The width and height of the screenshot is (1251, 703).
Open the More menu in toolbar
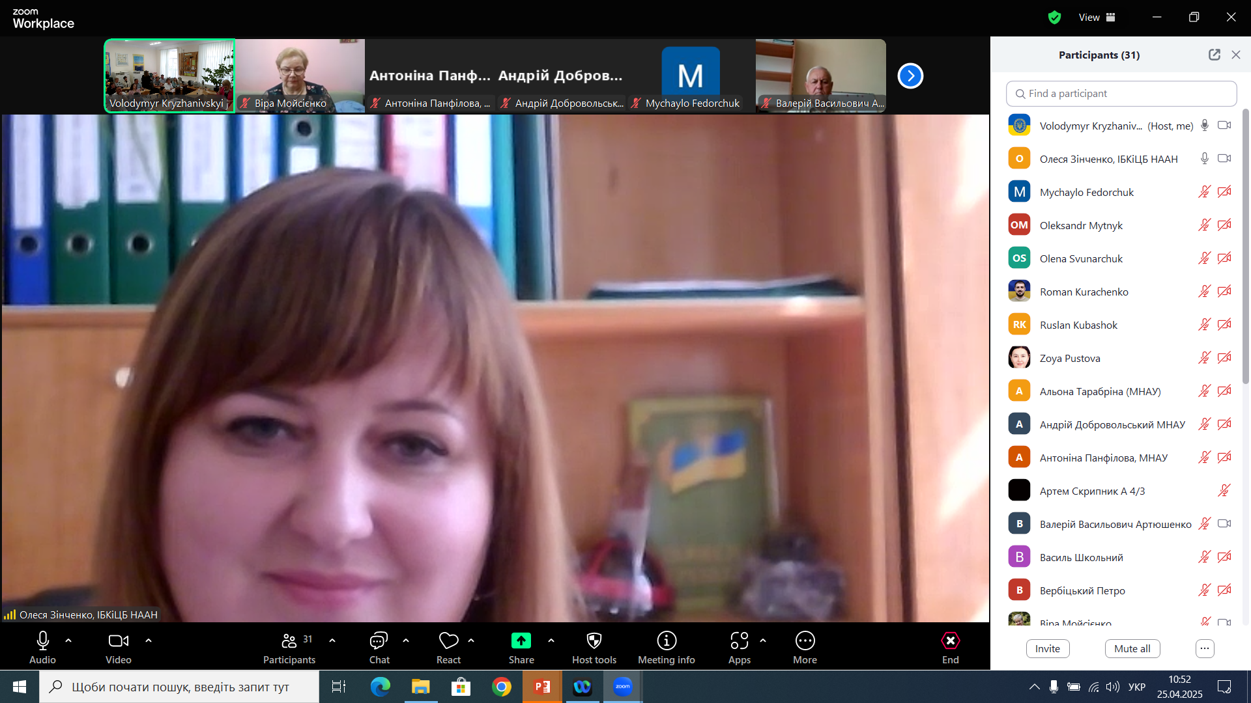click(805, 641)
